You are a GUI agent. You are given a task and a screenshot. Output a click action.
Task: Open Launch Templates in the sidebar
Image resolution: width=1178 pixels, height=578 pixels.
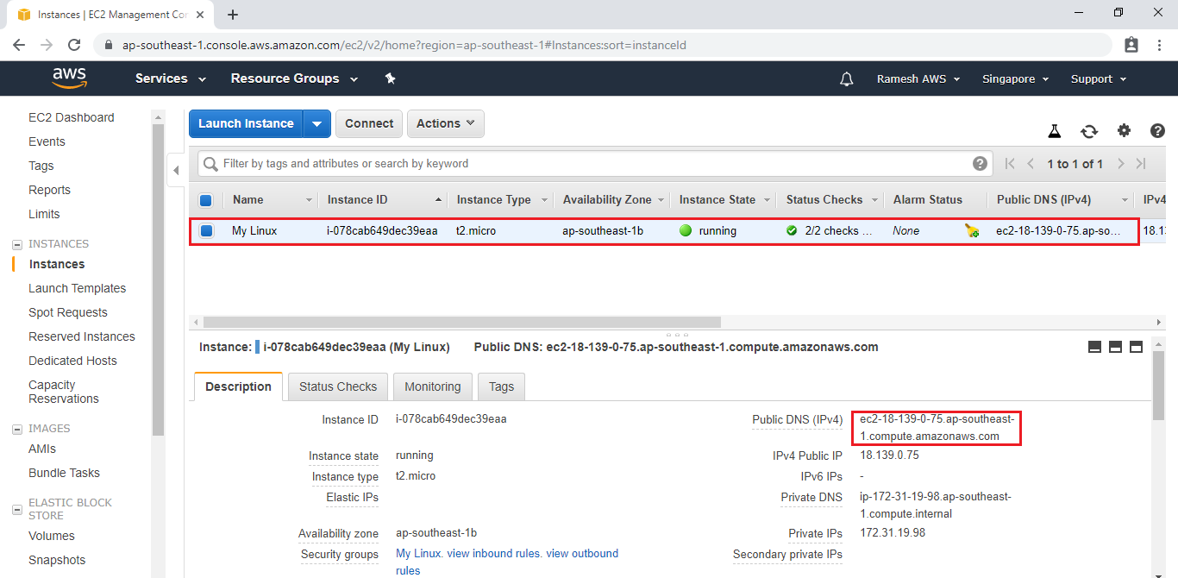click(78, 288)
